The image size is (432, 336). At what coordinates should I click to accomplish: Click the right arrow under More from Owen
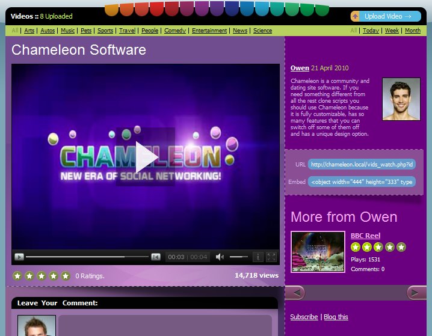pyautogui.click(x=416, y=293)
